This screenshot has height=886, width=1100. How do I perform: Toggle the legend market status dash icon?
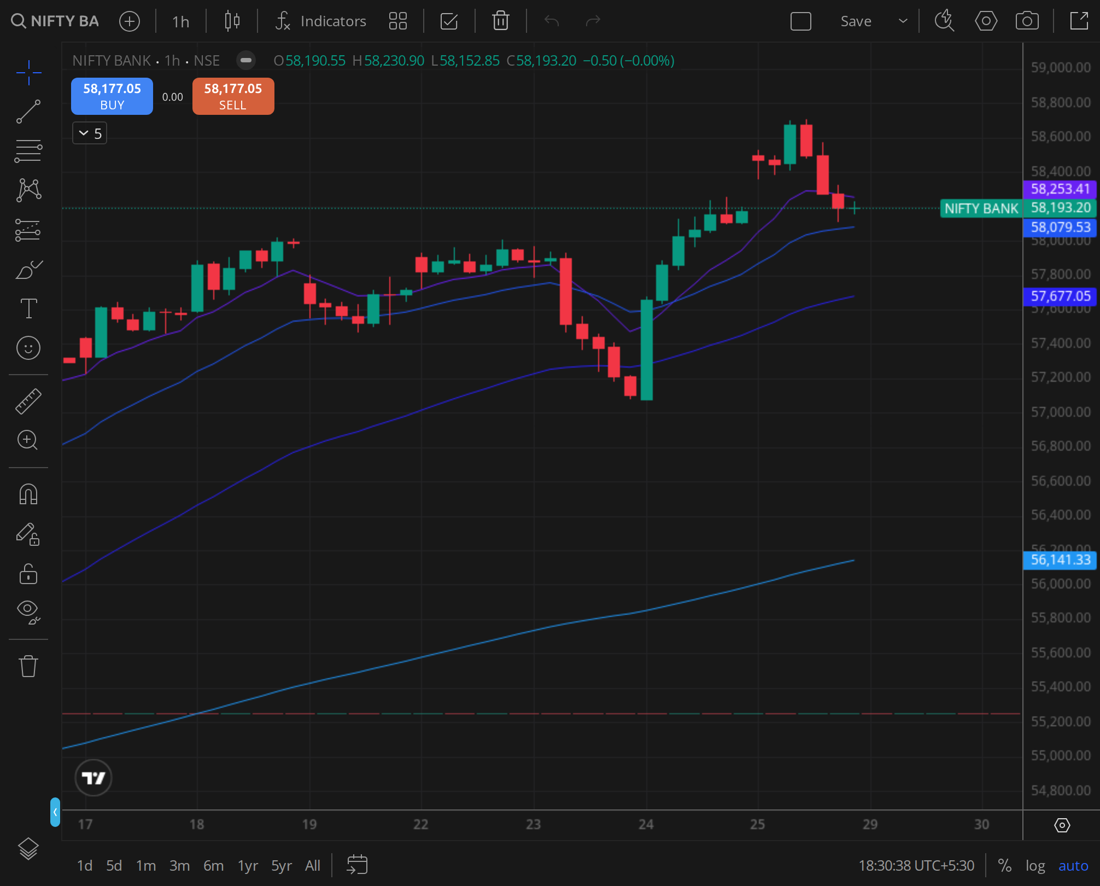246,60
